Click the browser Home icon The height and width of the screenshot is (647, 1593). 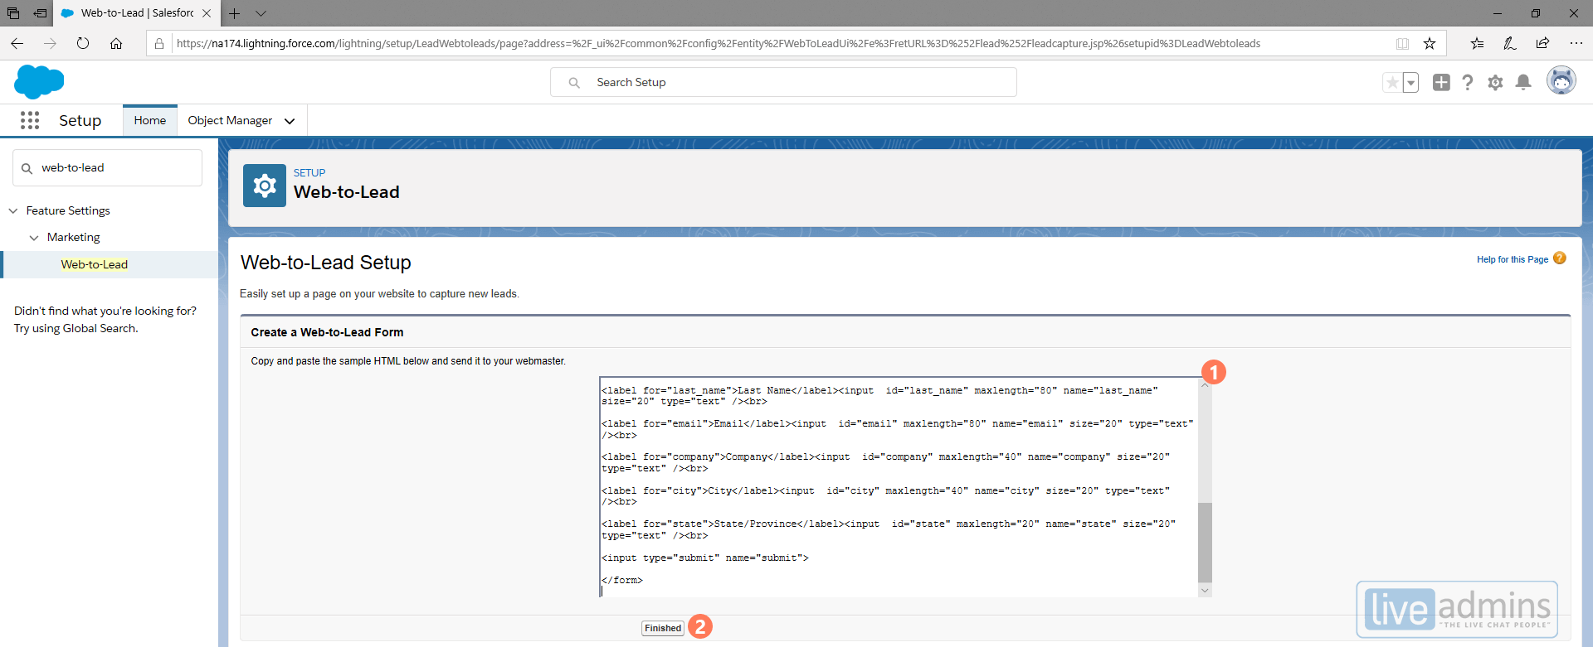116,43
